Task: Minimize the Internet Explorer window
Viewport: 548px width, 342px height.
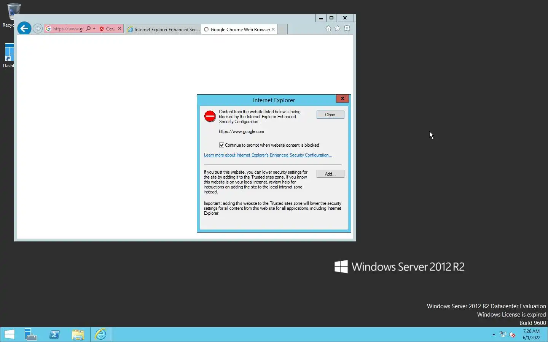Action: coord(321,18)
